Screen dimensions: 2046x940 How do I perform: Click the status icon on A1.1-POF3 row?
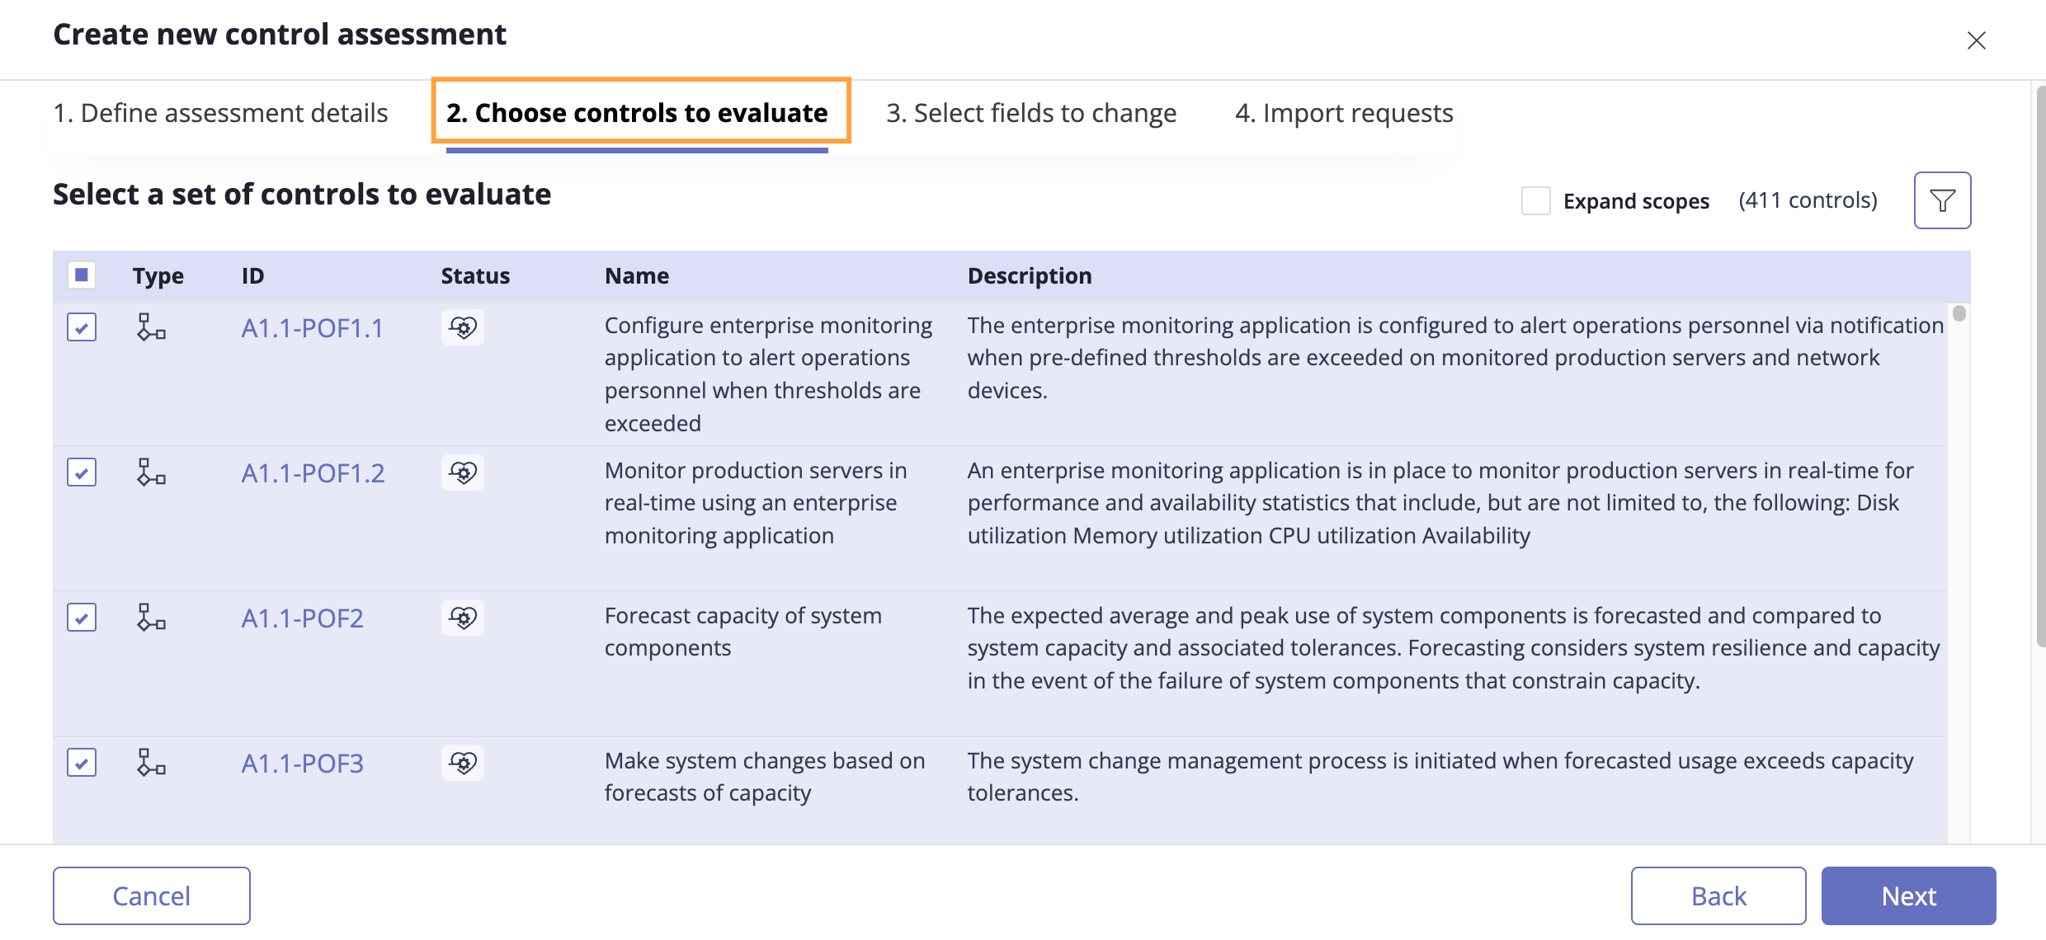[463, 762]
